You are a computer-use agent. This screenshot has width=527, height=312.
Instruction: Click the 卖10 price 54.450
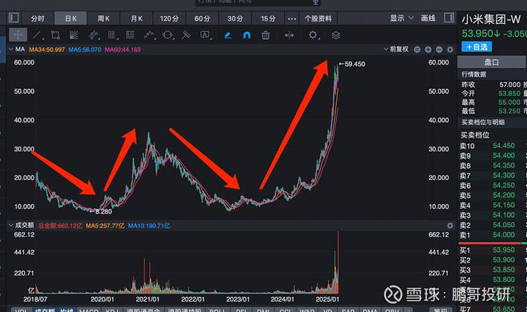click(504, 146)
